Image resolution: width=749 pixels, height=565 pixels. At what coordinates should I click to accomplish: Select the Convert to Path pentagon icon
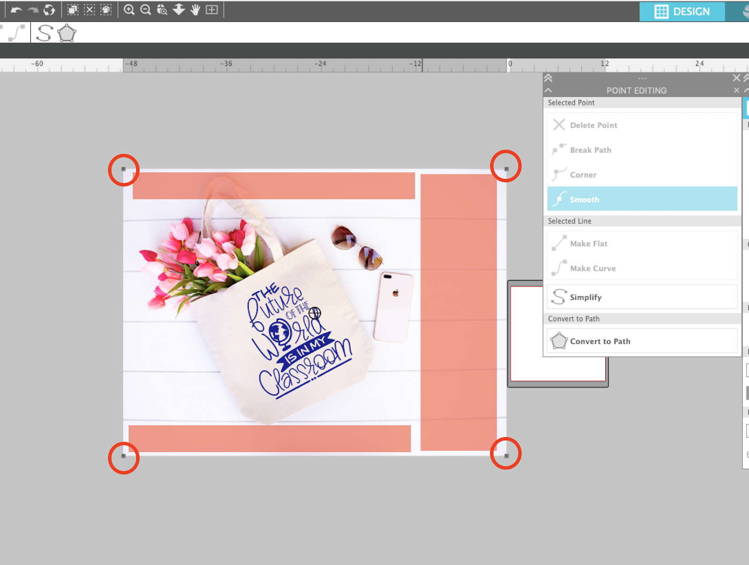click(67, 33)
